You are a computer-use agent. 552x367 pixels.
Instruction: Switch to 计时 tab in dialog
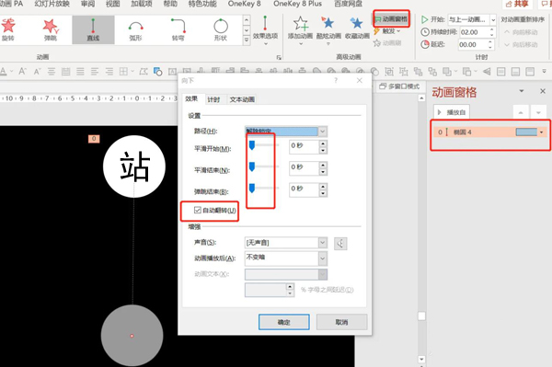pyautogui.click(x=213, y=99)
